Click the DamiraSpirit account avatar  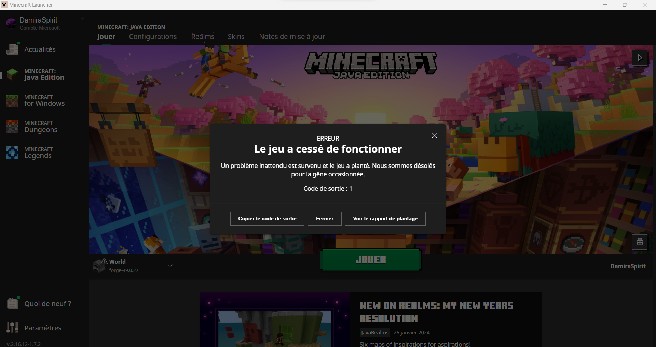11,23
